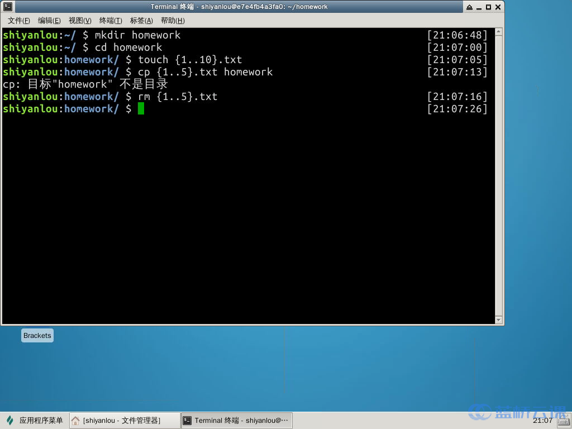The image size is (572, 429).
Task: Open the 帮助(H) menu
Action: click(173, 21)
